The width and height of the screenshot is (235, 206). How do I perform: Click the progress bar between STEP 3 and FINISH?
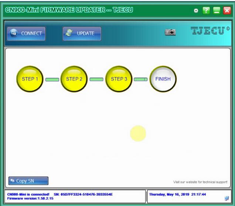[140, 79]
